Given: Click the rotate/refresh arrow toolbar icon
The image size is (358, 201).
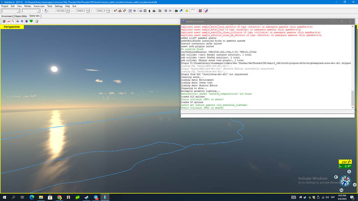Looking at the screenshot, I should [46, 11].
